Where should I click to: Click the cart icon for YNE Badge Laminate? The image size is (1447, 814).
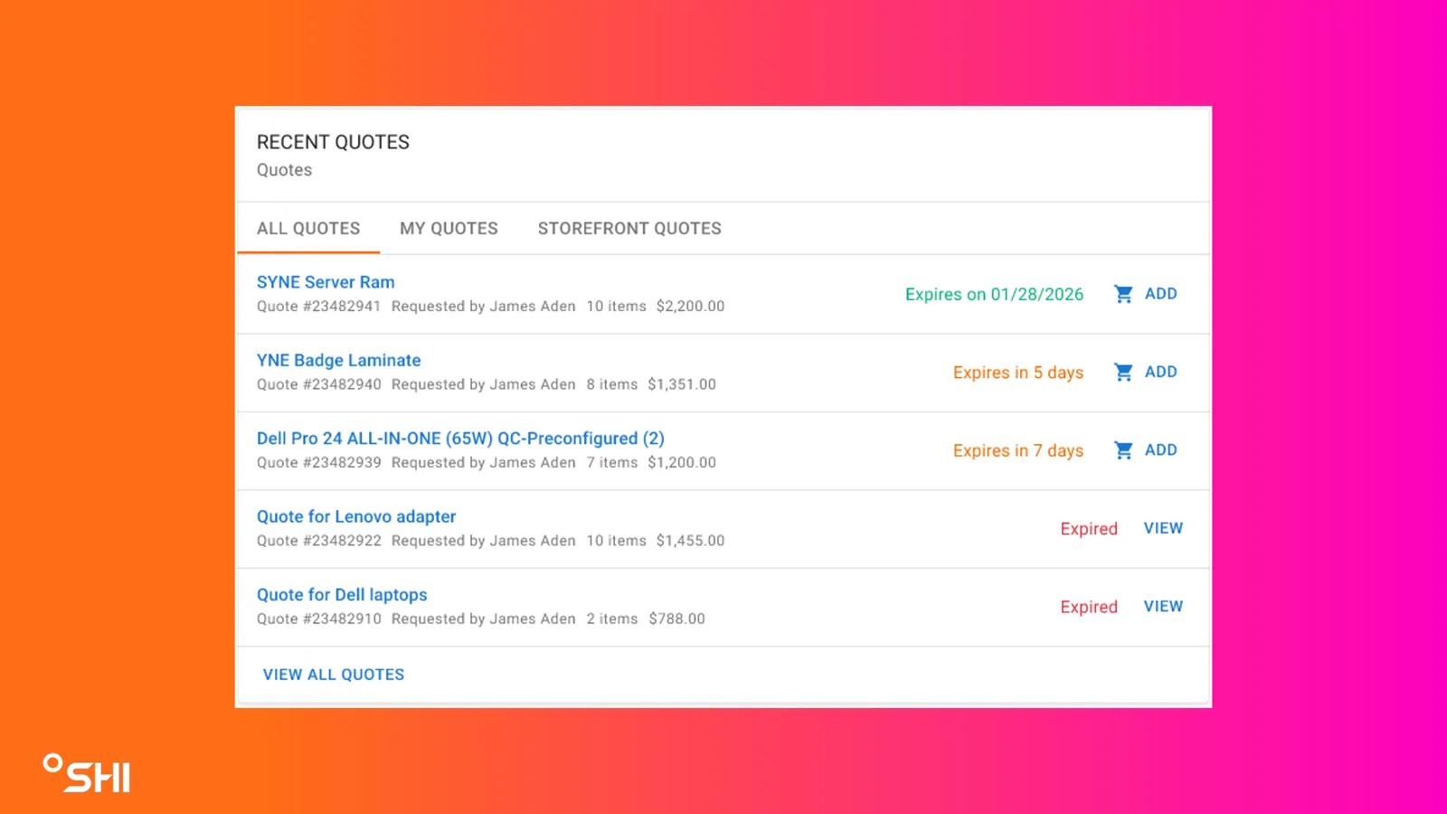pyautogui.click(x=1123, y=372)
